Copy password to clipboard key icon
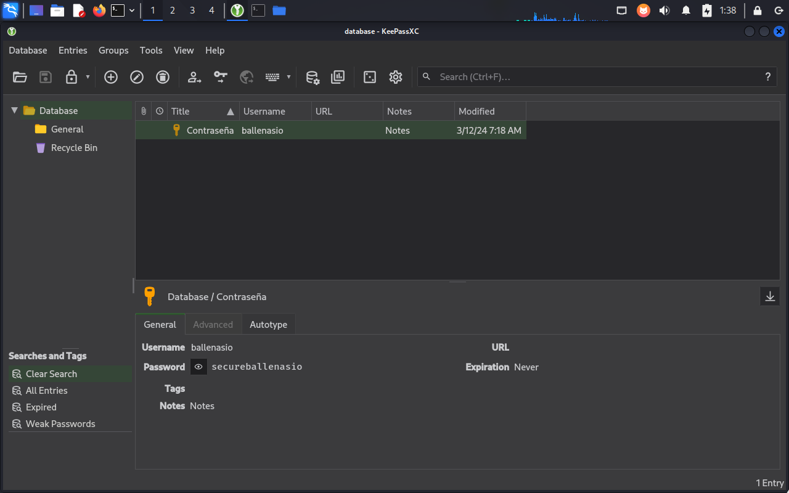Screen dimensions: 789x493 pos(221,77)
